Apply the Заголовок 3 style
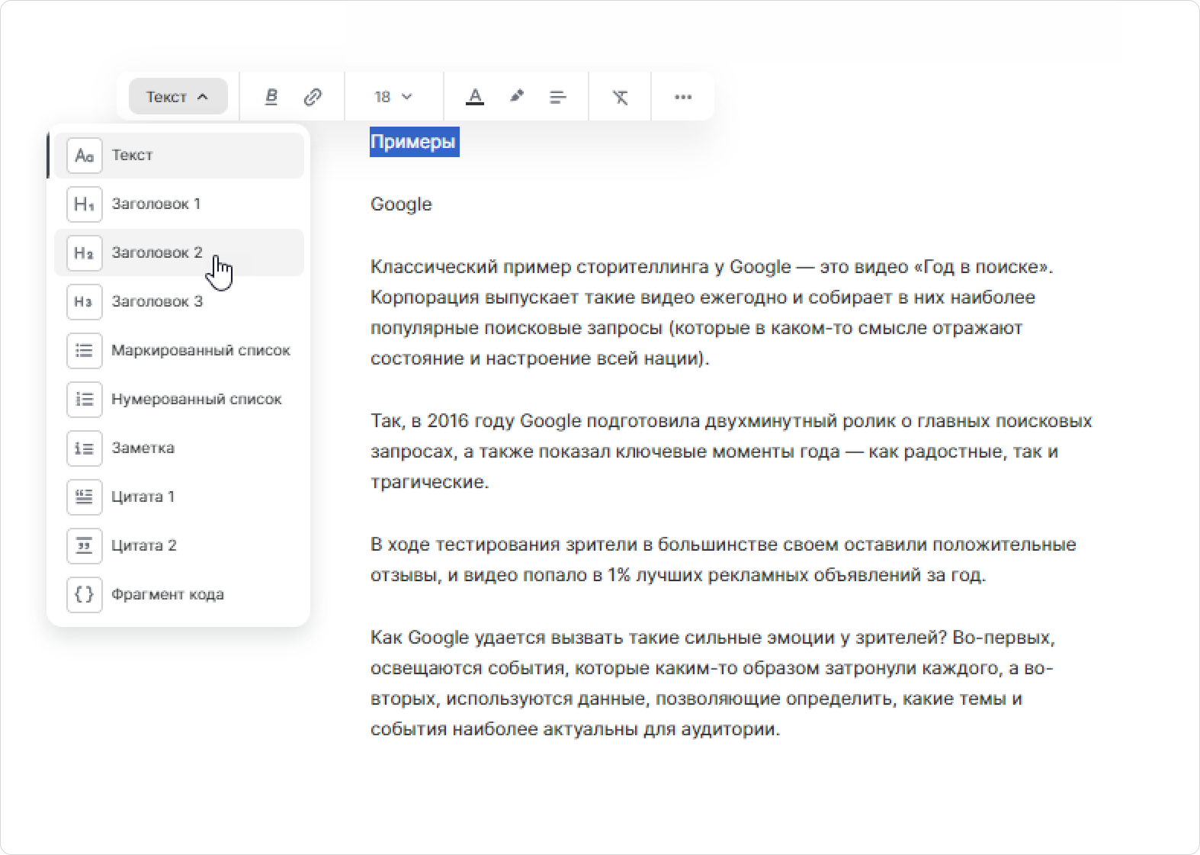Image resolution: width=1200 pixels, height=855 pixels. click(179, 302)
